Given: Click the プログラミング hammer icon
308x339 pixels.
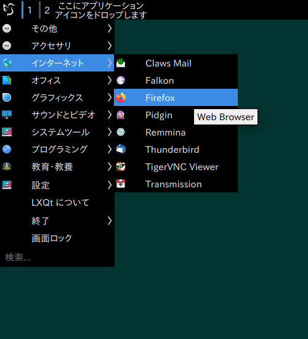Looking at the screenshot, I should tap(7, 149).
